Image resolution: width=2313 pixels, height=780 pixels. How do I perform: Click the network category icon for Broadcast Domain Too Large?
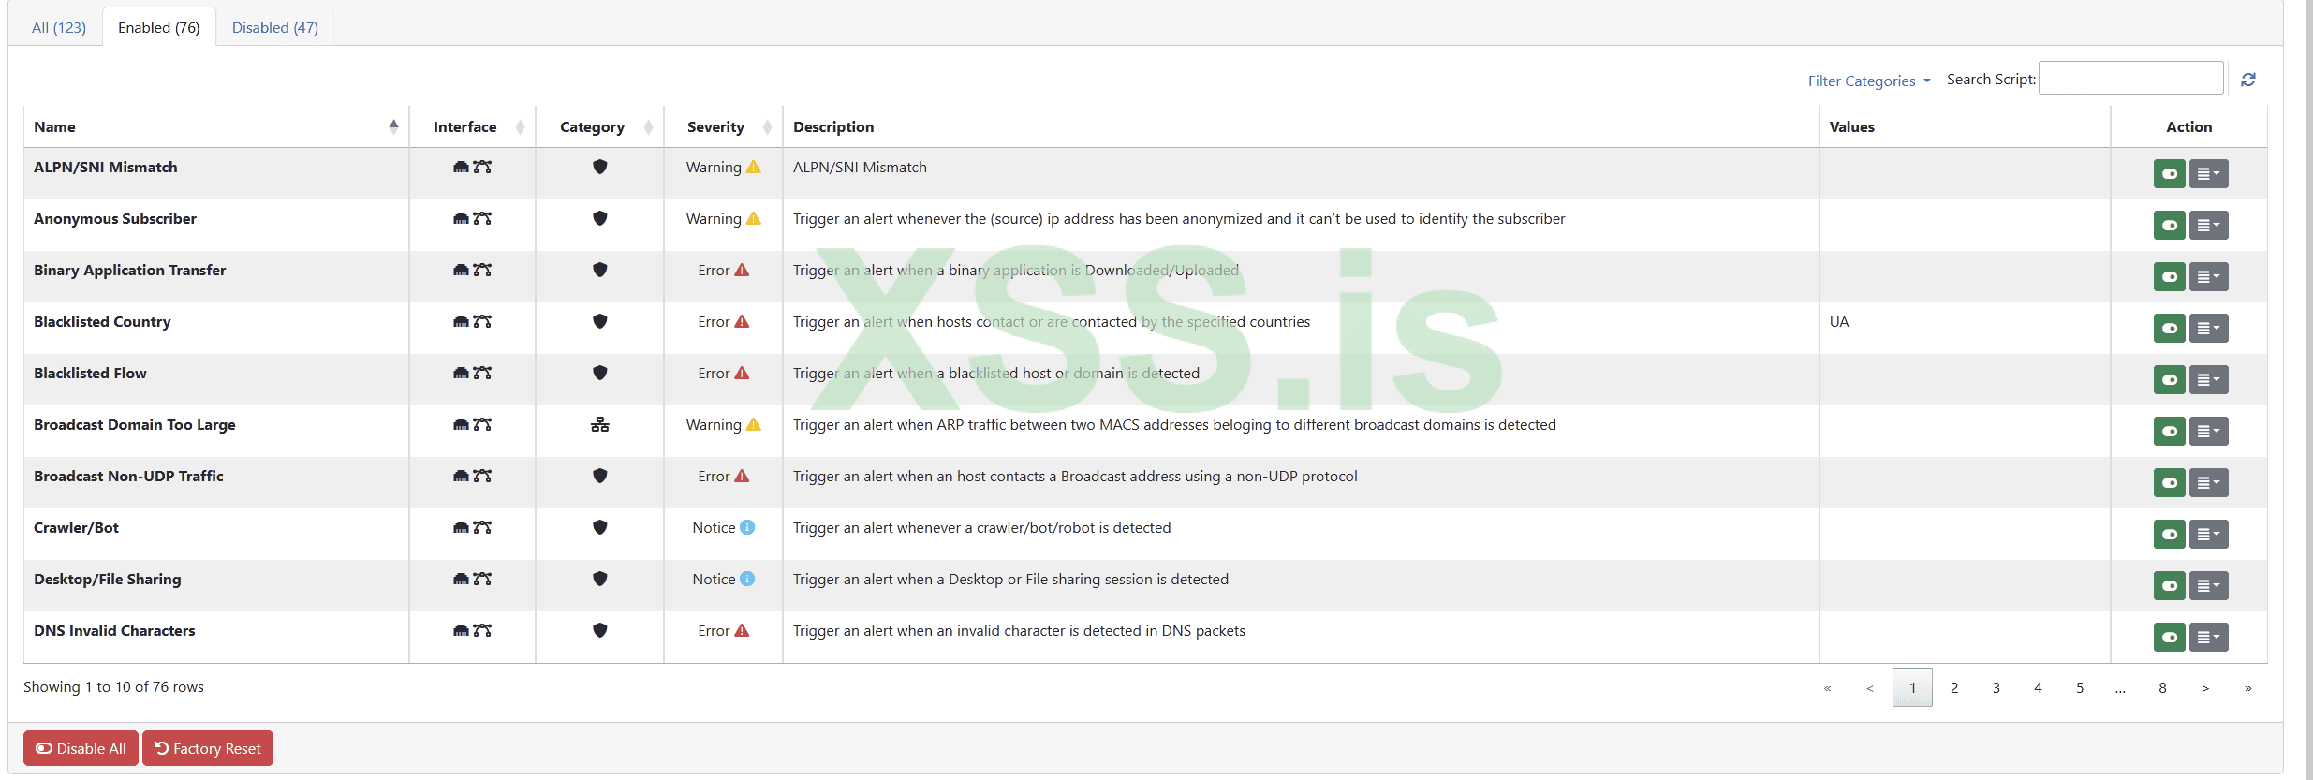click(x=600, y=425)
